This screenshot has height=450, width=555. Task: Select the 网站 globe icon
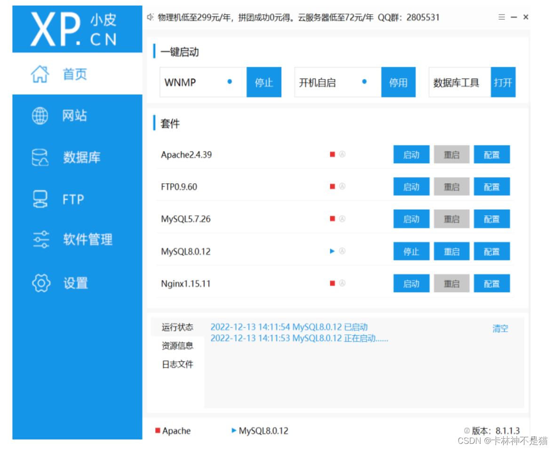(40, 116)
